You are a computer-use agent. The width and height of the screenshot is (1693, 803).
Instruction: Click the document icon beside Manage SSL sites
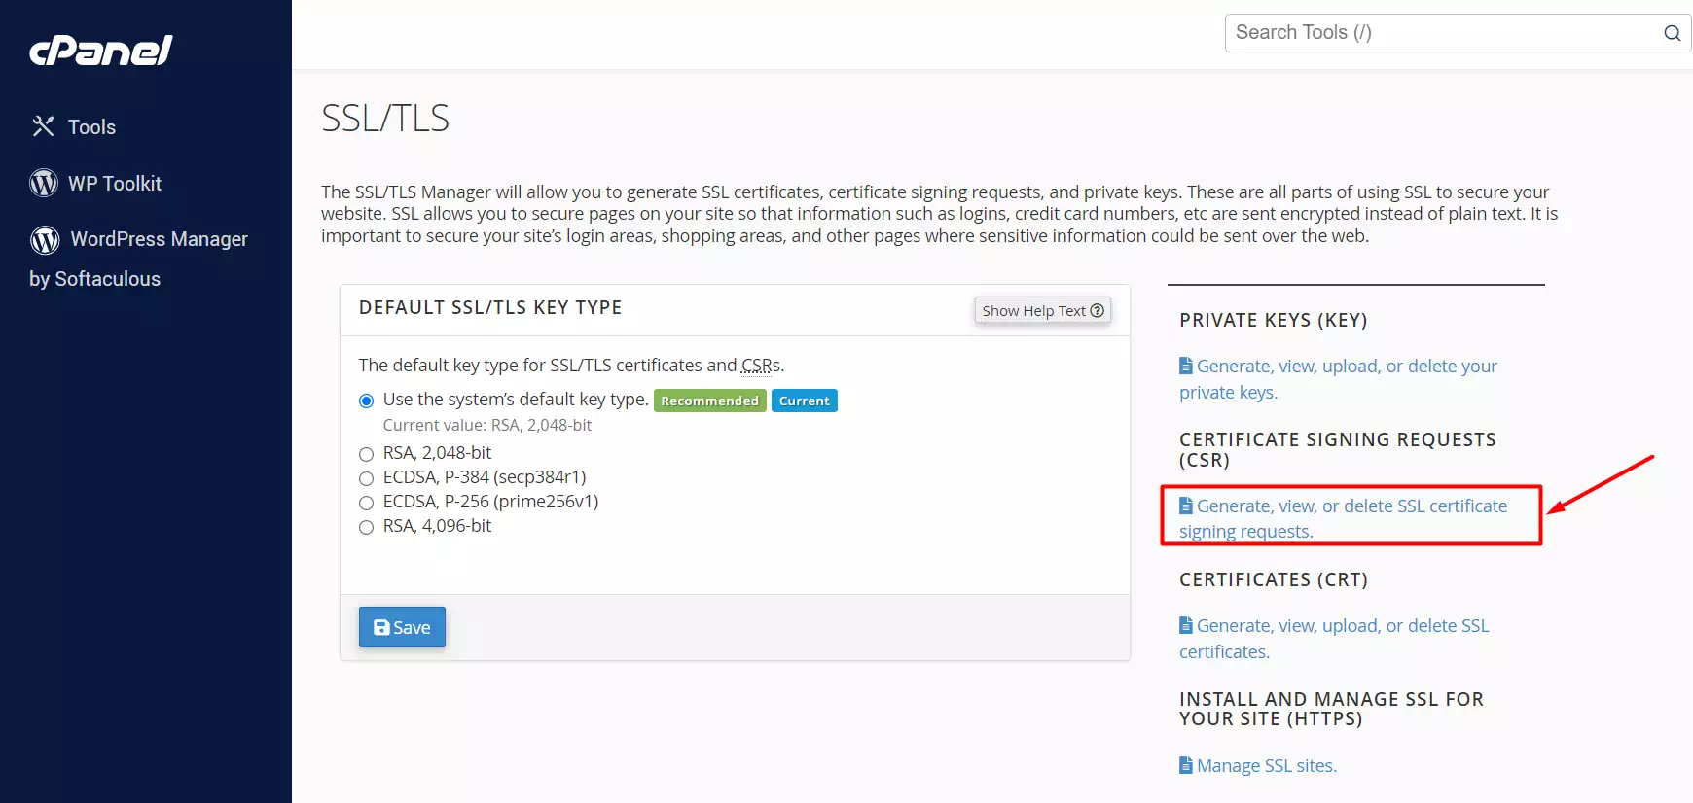(x=1186, y=765)
